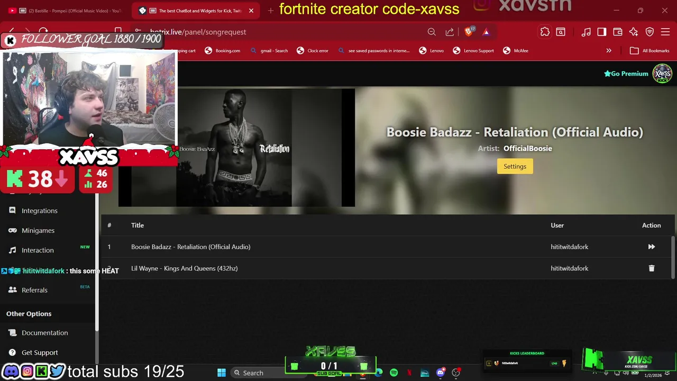
Task: Open the gmail - Search bookmark
Action: click(x=269, y=51)
